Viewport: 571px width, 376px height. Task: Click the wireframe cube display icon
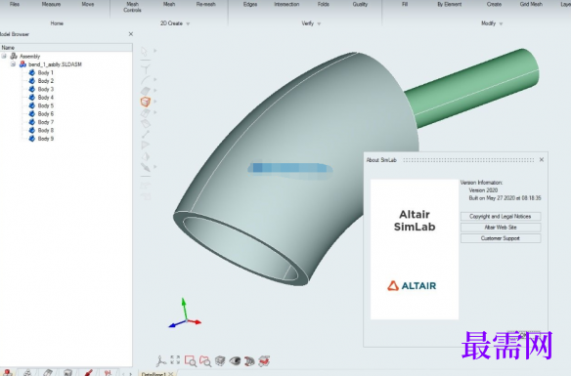pos(220,360)
